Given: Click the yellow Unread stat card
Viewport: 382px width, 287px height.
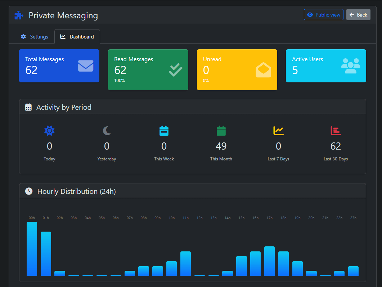Looking at the screenshot, I should (x=237, y=70).
